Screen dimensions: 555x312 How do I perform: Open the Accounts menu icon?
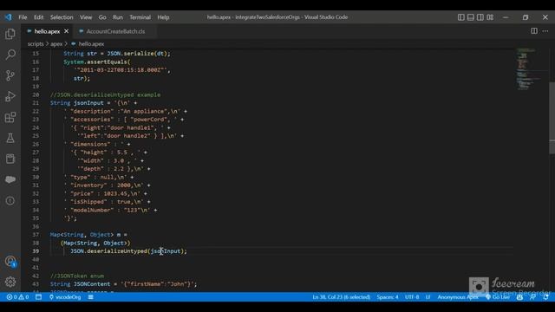coord(10,262)
